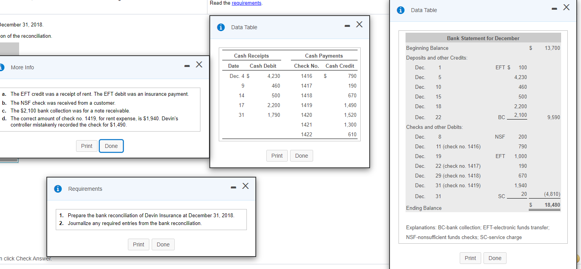The width and height of the screenshot is (581, 269).
Task: Click Bank Statement for December heading
Action: 483,38
